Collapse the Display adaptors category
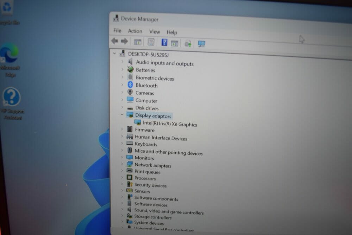Image resolution: width=352 pixels, height=235 pixels. (122, 115)
